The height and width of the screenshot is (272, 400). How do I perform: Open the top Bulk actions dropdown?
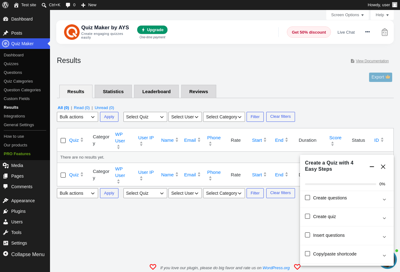pos(77,117)
